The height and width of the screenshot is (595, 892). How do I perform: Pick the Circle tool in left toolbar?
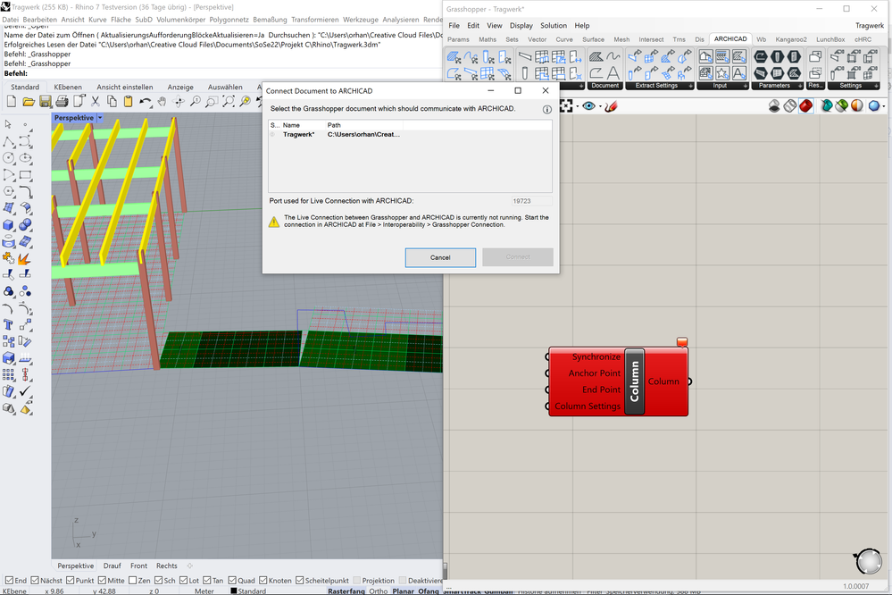[x=9, y=158]
